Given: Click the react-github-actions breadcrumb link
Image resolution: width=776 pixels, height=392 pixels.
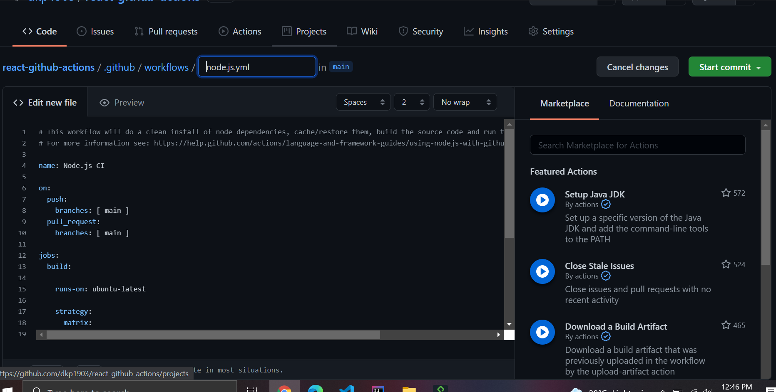Looking at the screenshot, I should (49, 67).
